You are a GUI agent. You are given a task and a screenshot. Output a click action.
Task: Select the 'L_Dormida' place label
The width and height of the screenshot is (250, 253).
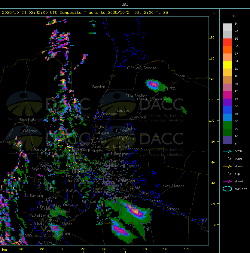(x=171, y=209)
